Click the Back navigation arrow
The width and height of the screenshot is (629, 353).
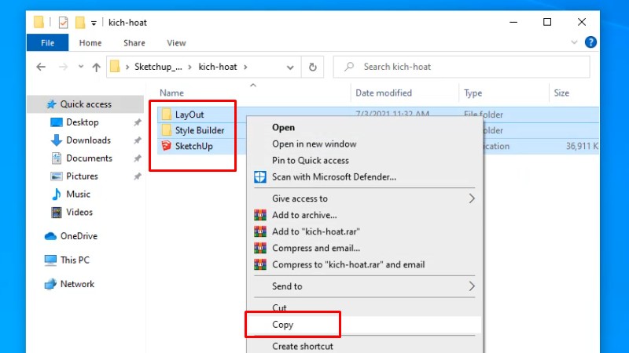[41, 67]
